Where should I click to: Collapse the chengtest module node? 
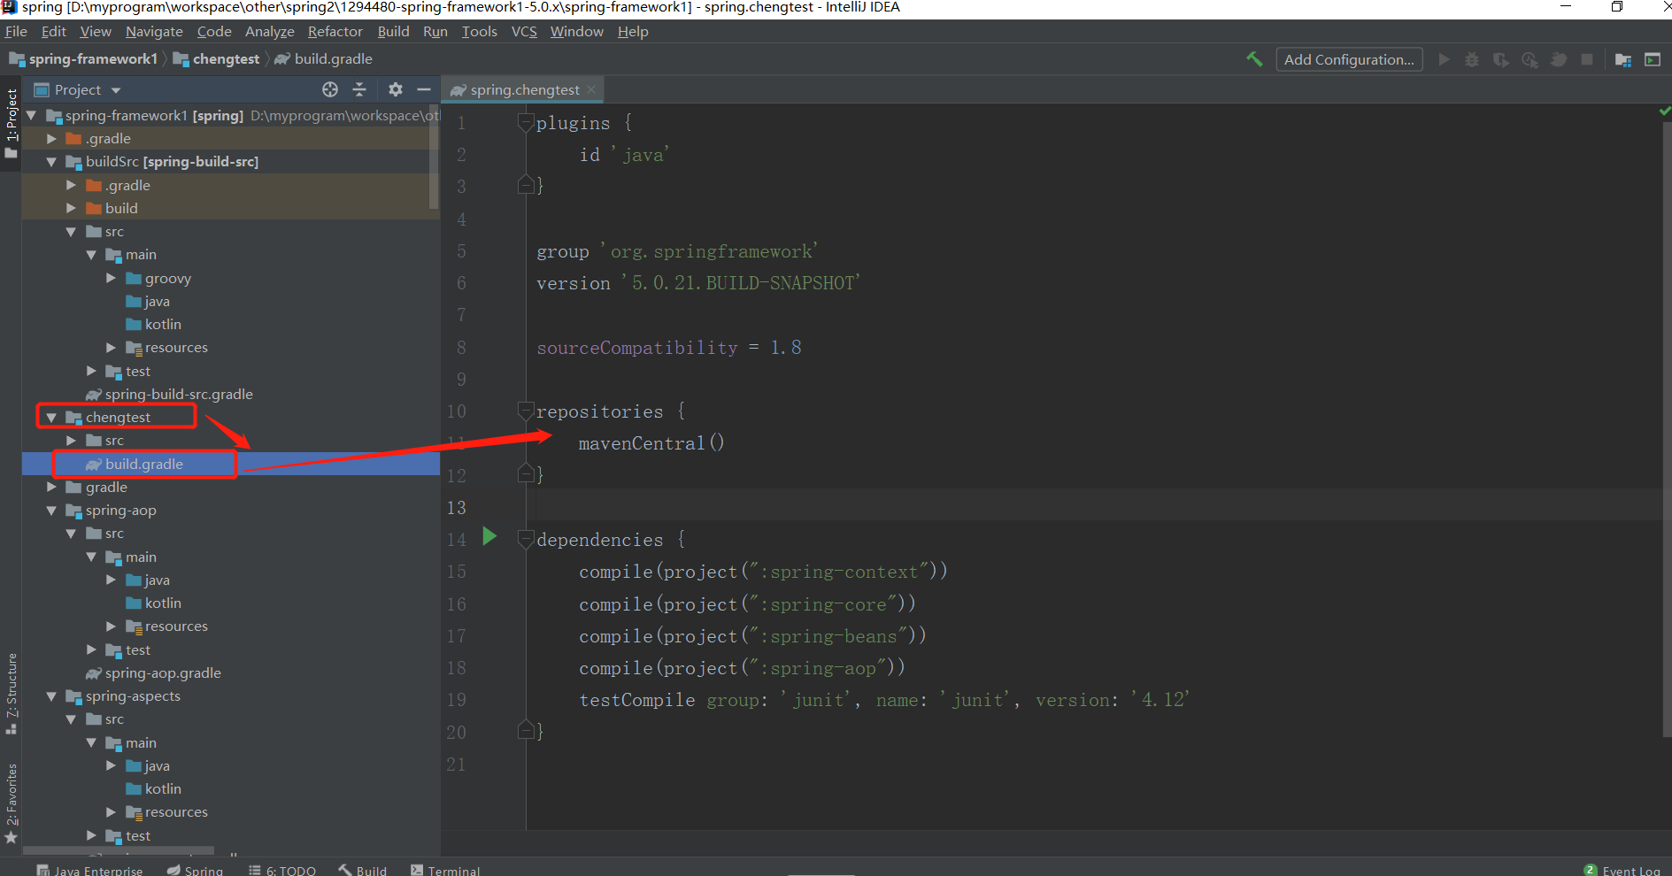click(x=51, y=418)
